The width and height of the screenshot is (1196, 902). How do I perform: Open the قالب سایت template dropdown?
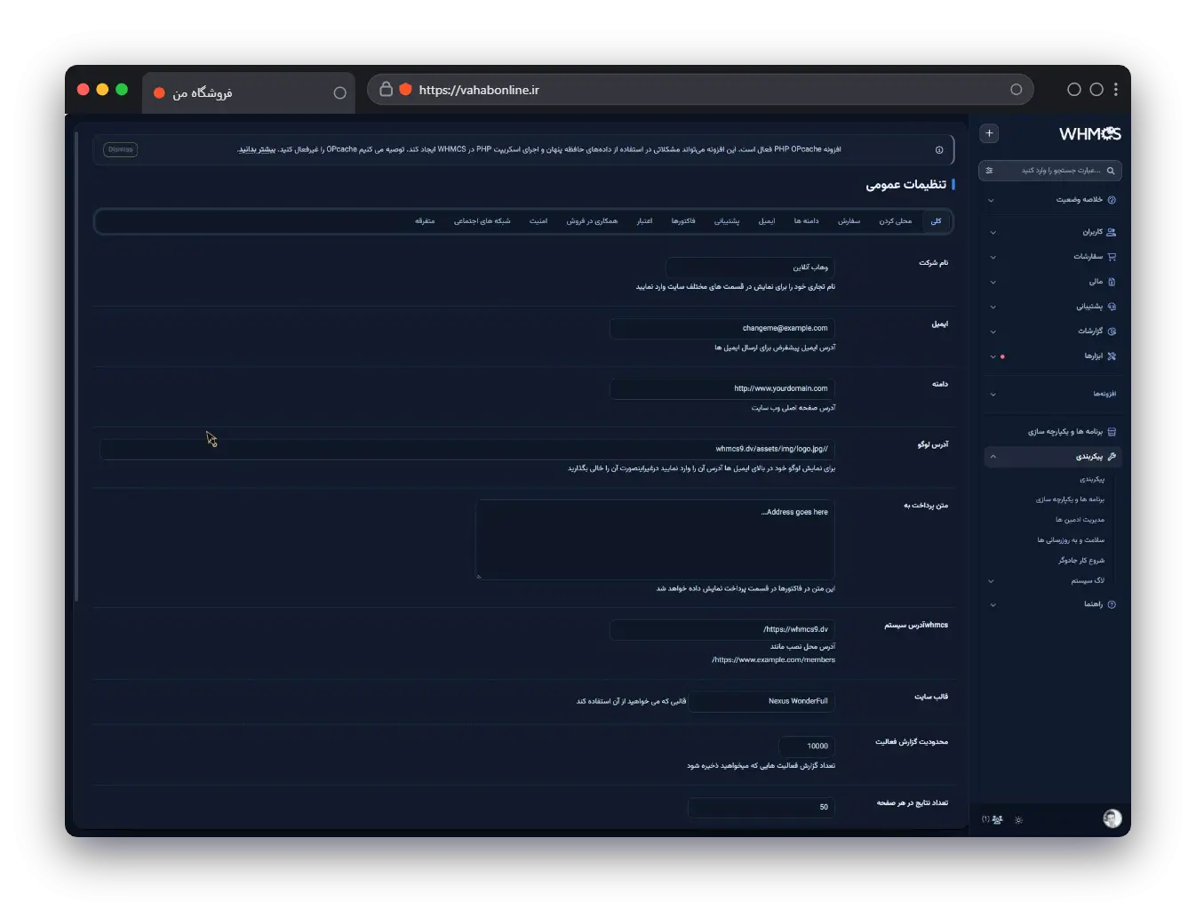coord(761,701)
